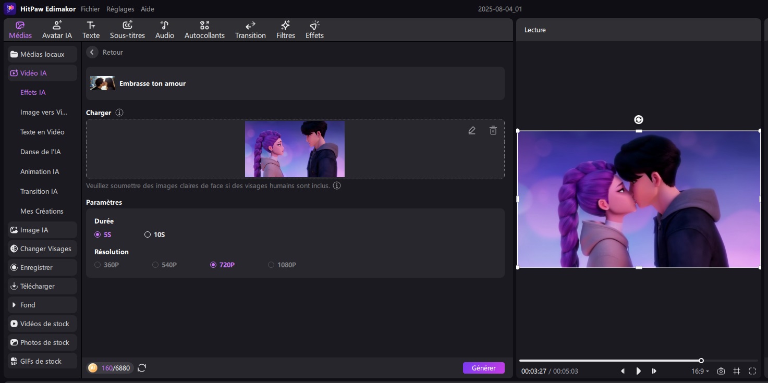Open the Enregistrer recording option

[x=43, y=267]
